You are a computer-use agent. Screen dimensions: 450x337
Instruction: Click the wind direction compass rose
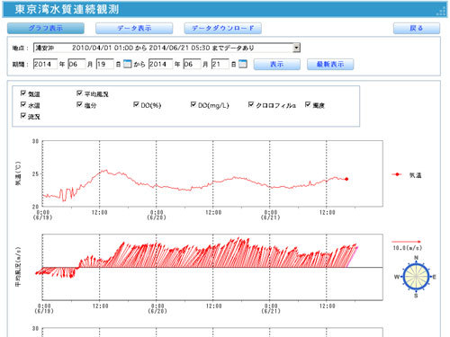coord(416,277)
